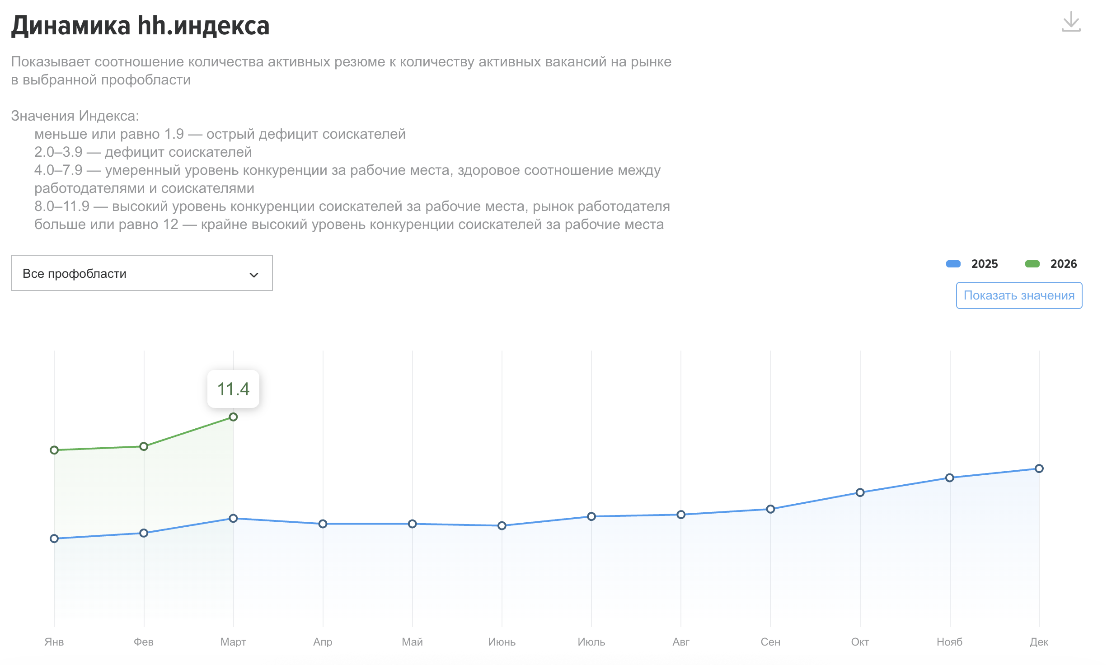Click the Март axis label
Screen dimensions: 1107x665
point(233,642)
